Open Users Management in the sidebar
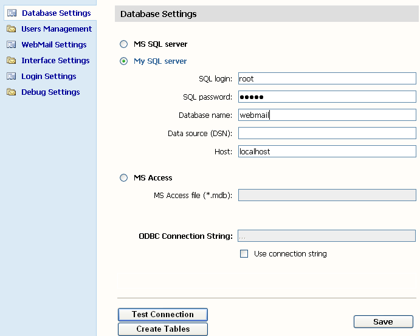 point(57,29)
